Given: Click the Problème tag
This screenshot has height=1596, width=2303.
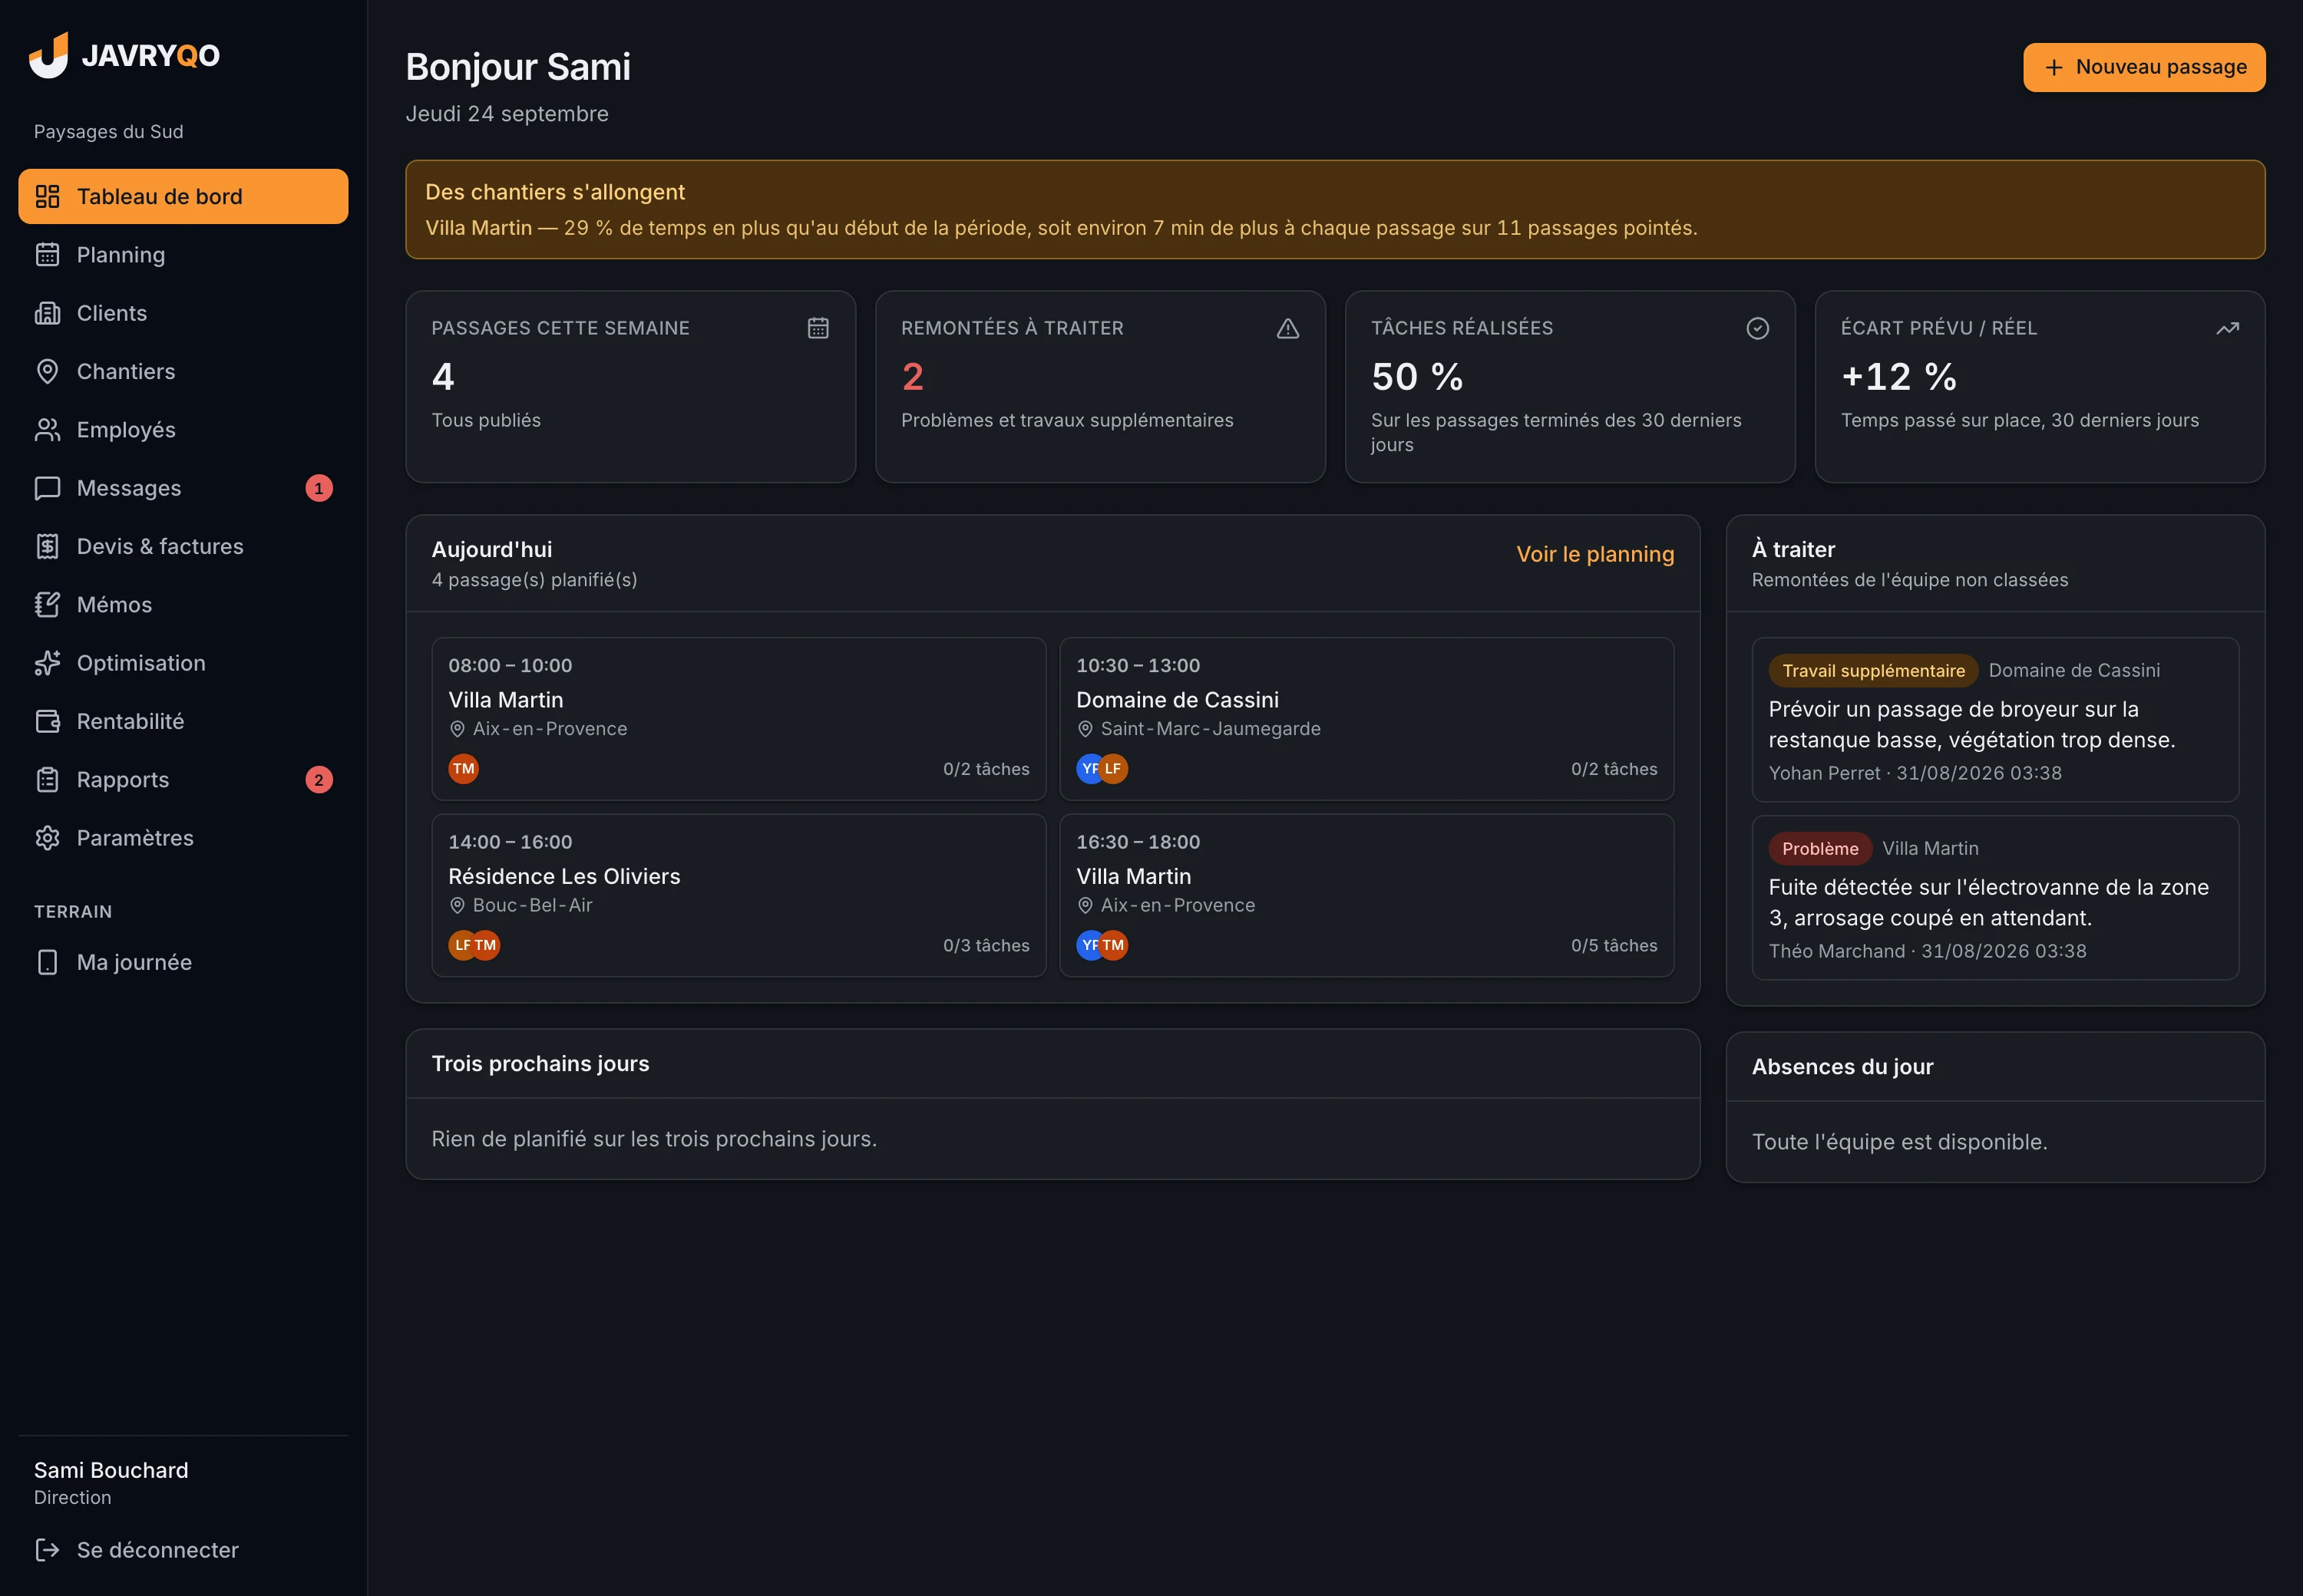Looking at the screenshot, I should point(1820,848).
